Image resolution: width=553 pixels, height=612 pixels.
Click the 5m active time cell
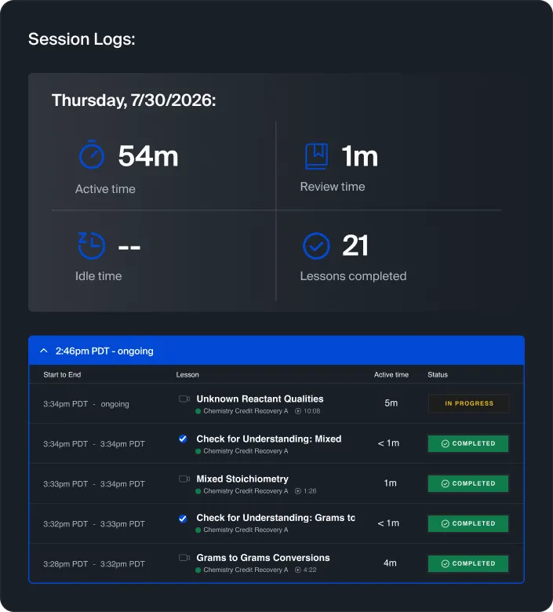391,403
